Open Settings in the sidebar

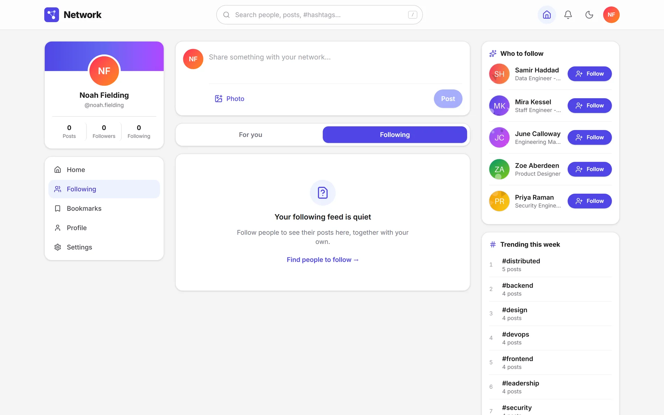[x=104, y=247]
